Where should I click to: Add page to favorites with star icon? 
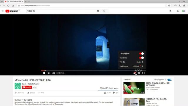(x=169, y=6)
